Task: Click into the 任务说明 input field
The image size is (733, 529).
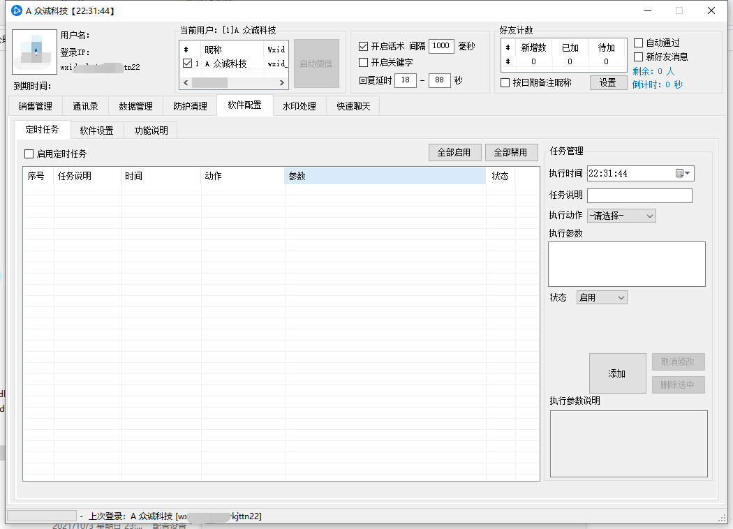Action: 639,195
